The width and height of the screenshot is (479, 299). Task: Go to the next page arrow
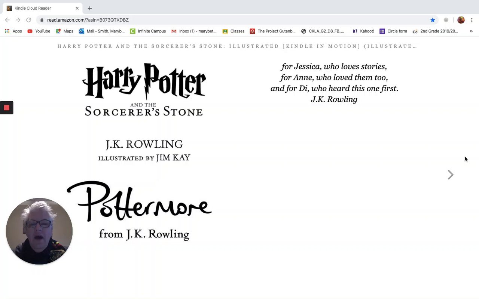point(451,175)
